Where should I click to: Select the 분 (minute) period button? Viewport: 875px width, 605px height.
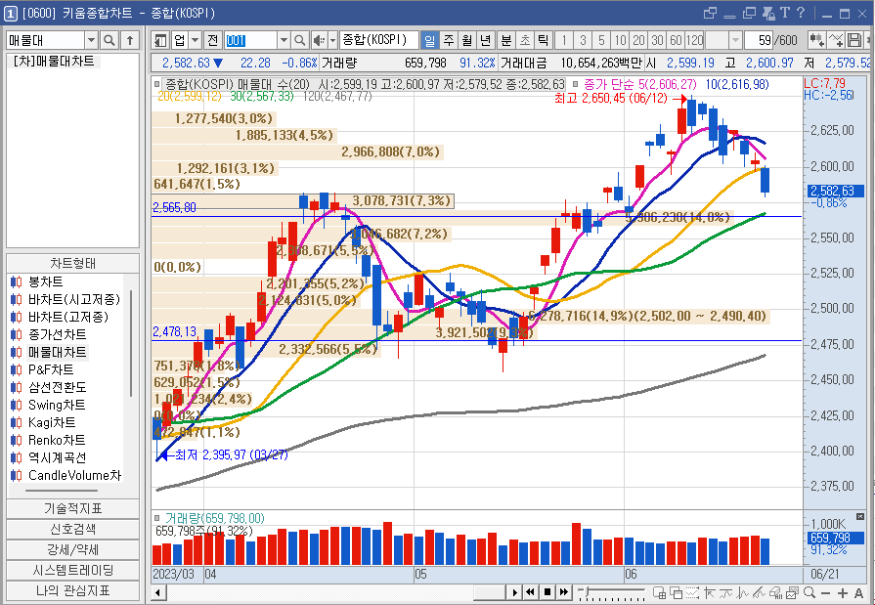coord(506,40)
